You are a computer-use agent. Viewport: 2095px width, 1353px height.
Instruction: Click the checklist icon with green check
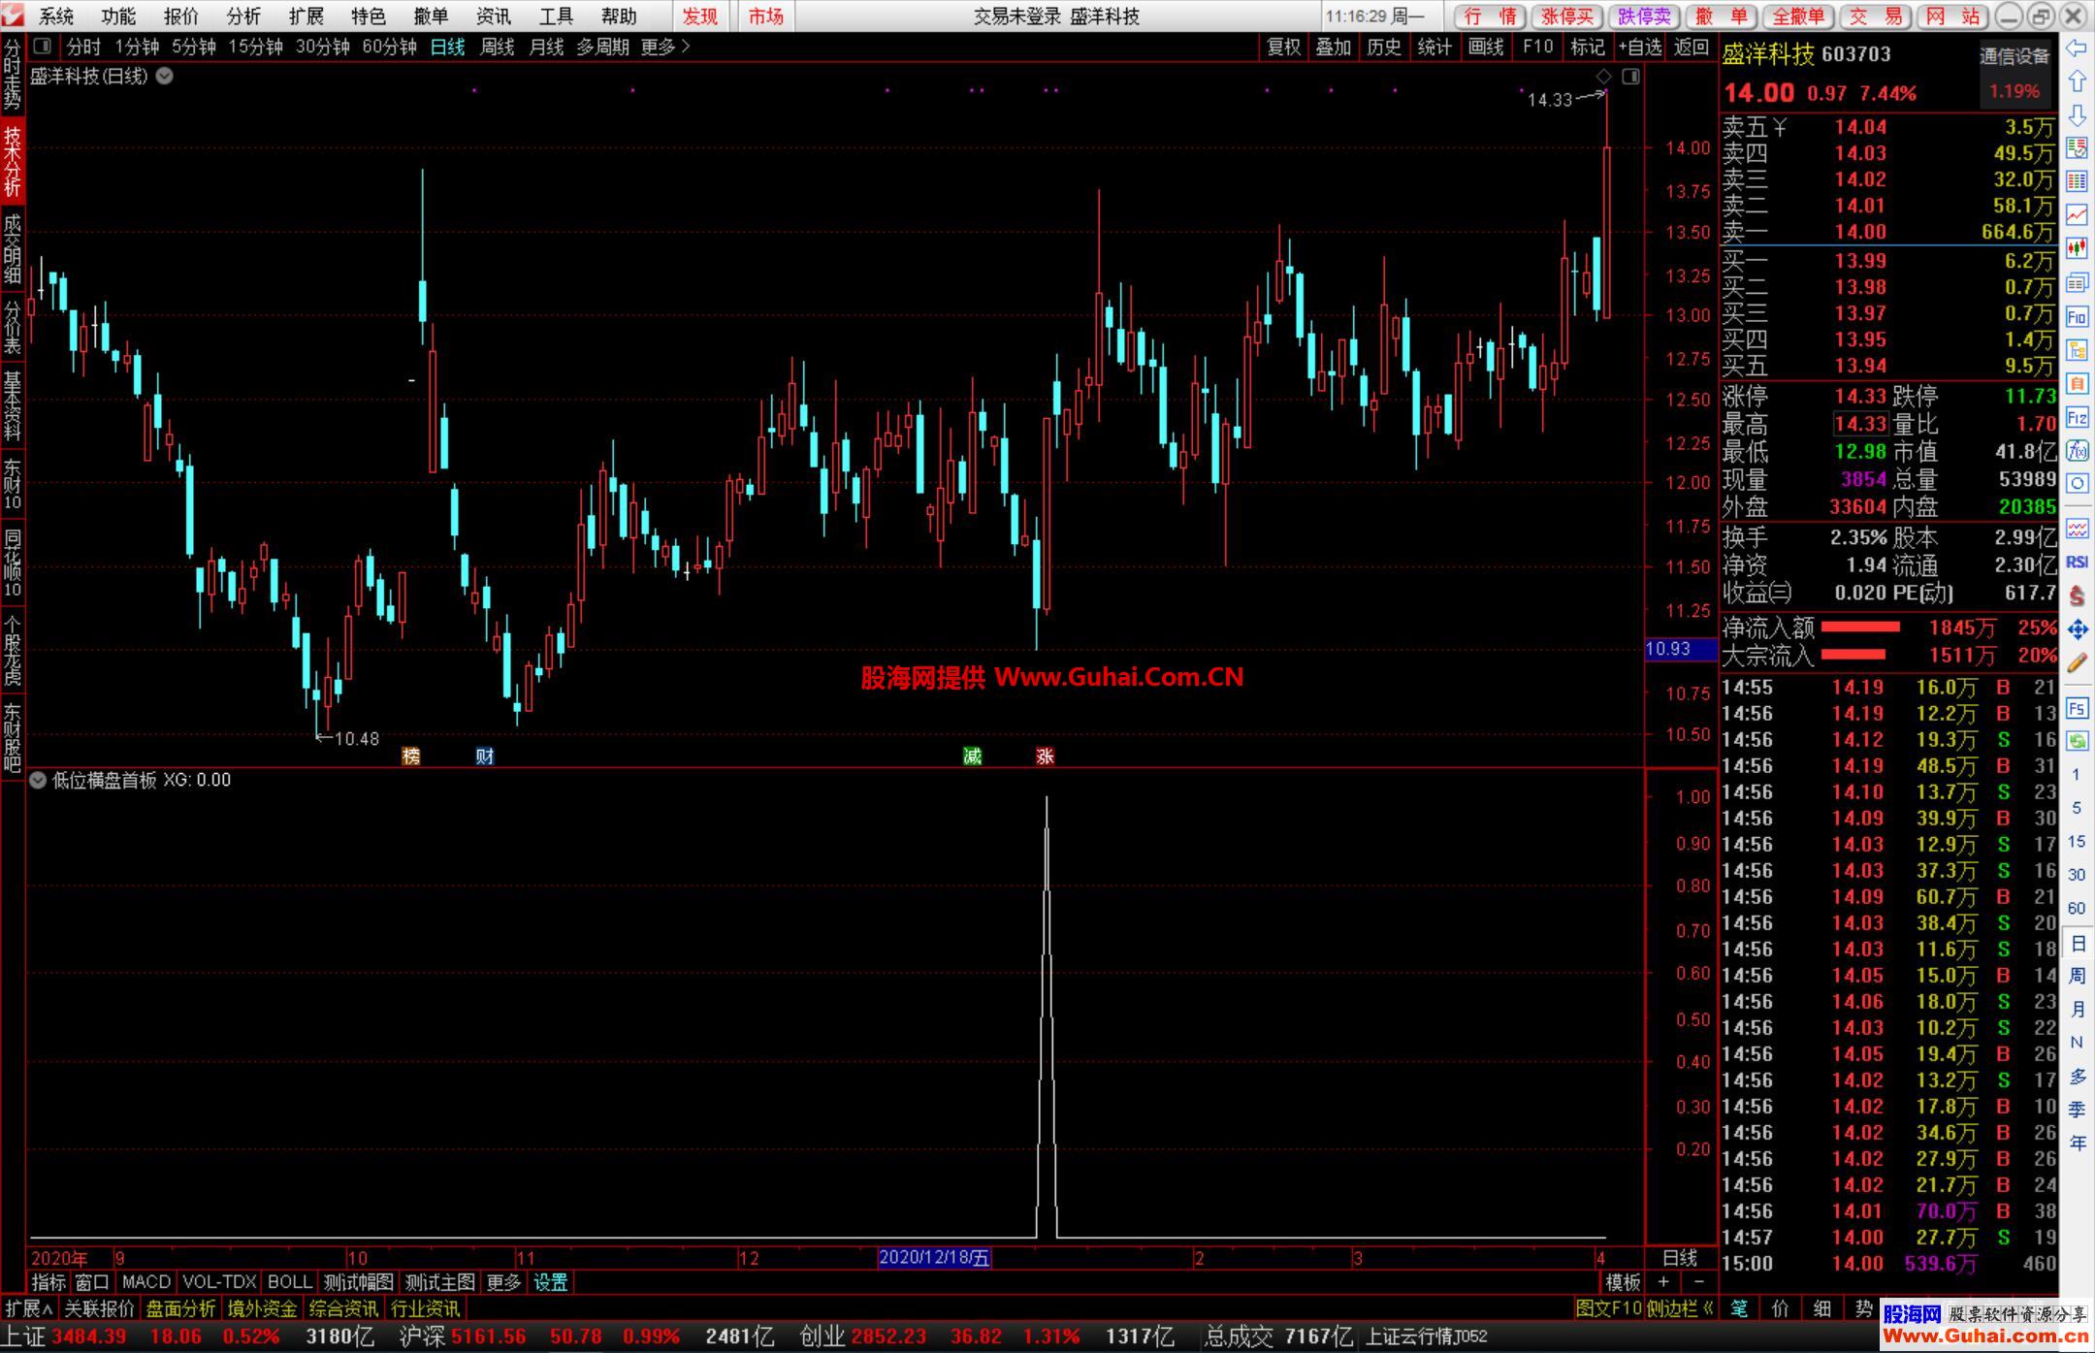point(2077,147)
